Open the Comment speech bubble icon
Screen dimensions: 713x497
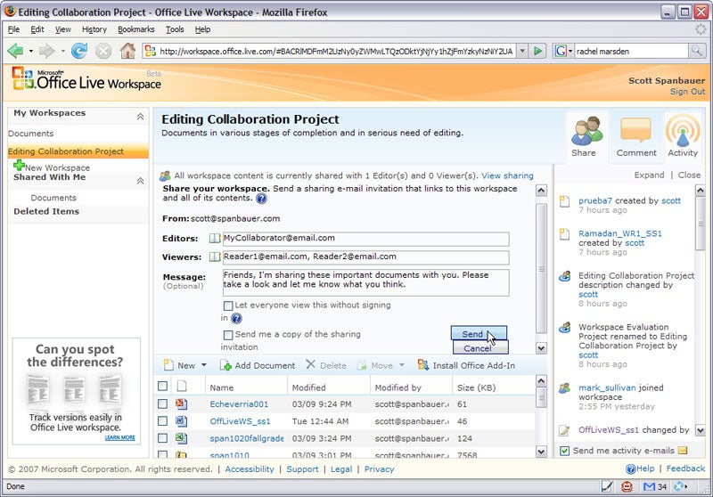(635, 130)
